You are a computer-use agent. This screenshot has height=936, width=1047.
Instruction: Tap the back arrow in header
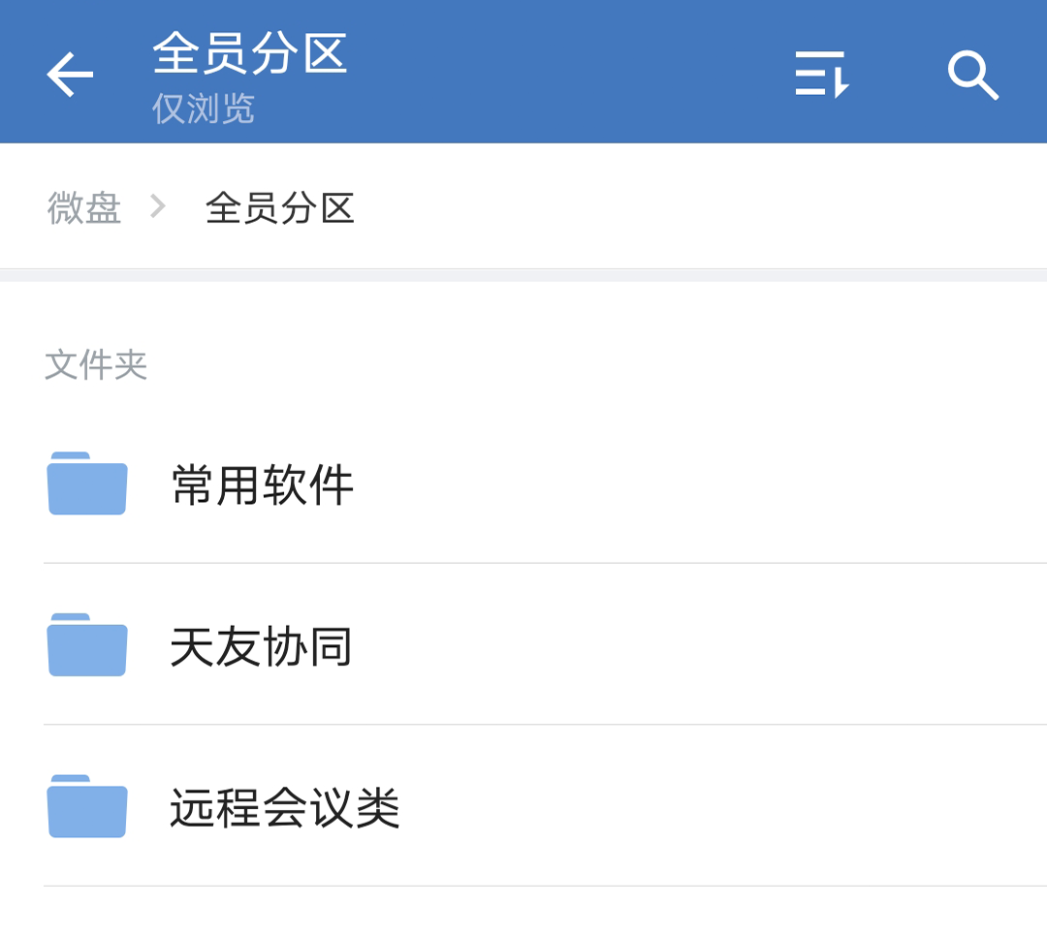pos(70,75)
